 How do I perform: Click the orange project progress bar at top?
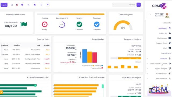pyautogui.click(x=82, y=14)
